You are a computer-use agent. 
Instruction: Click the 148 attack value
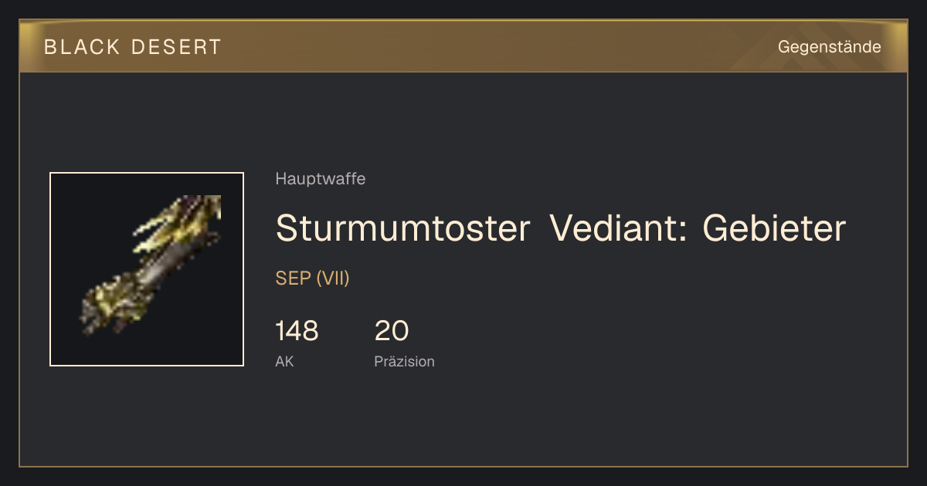click(297, 331)
